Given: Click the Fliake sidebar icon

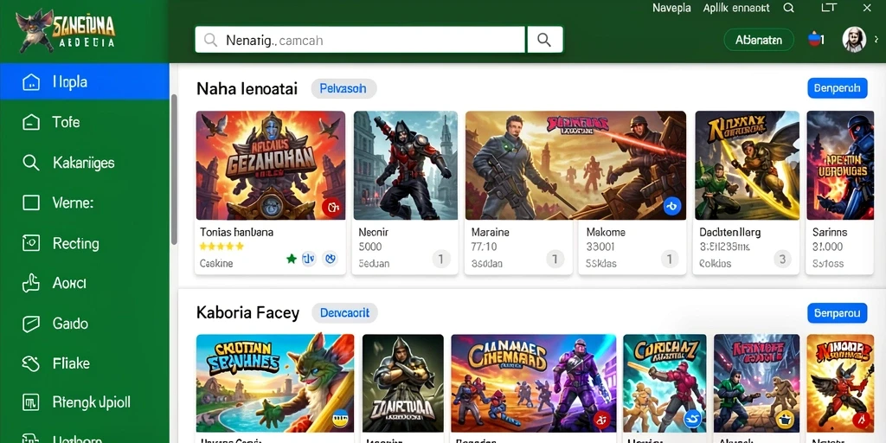Looking at the screenshot, I should (x=31, y=363).
